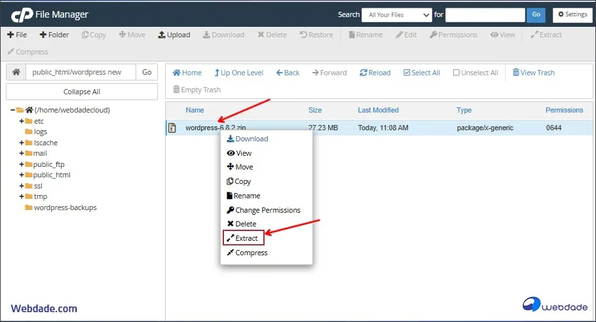
Task: Click the Unselect All checkbox
Action: coord(456,73)
